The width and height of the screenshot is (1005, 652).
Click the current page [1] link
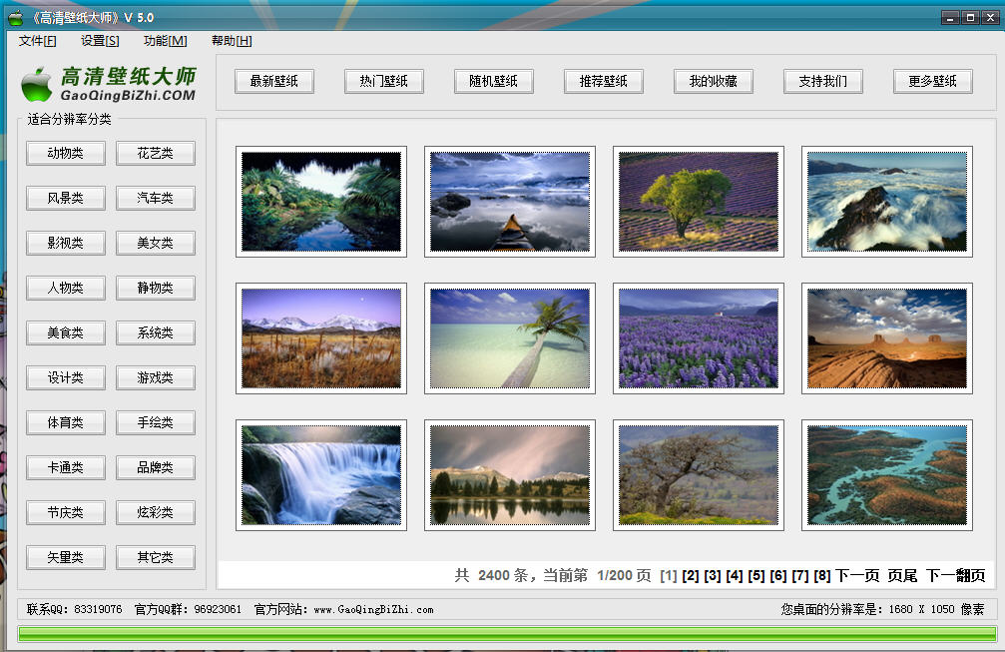click(x=669, y=576)
